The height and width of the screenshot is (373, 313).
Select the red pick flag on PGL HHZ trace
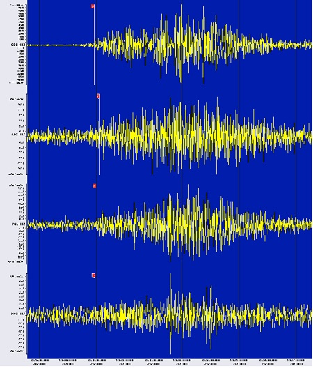click(94, 185)
